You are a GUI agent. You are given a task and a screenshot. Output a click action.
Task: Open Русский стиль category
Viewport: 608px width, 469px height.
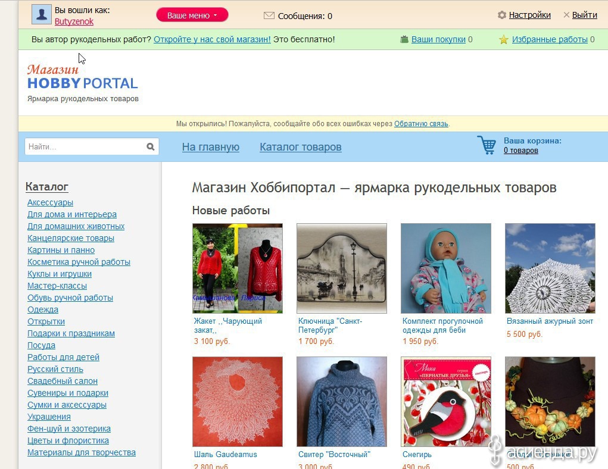(55, 369)
